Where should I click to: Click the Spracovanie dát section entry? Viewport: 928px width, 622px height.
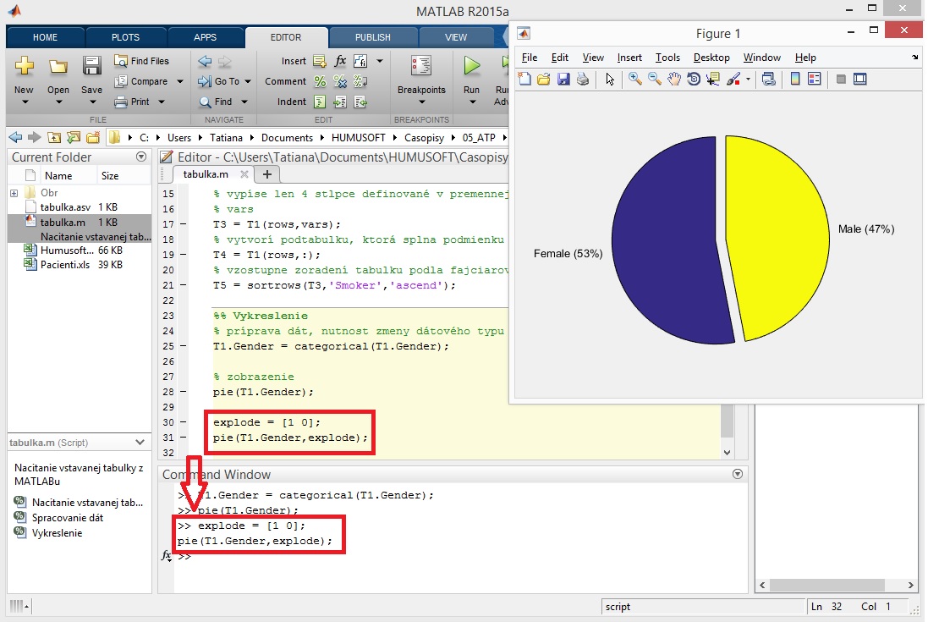68,518
